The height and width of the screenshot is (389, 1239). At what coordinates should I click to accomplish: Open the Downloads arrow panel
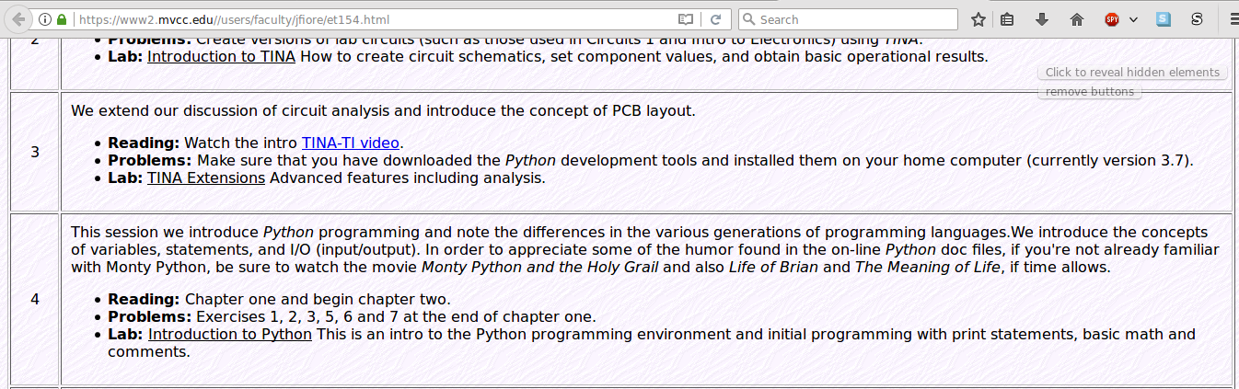click(x=1042, y=19)
